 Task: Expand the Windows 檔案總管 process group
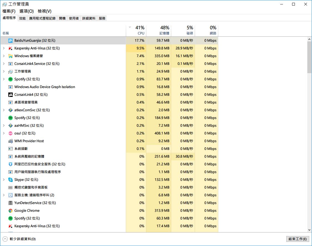tap(4, 56)
